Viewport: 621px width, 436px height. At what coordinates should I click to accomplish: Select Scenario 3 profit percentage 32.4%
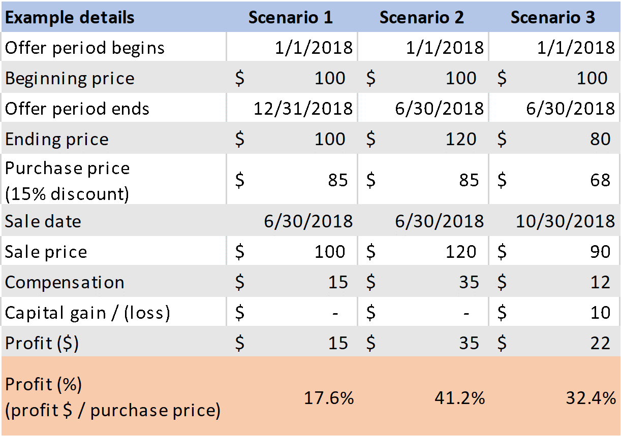pyautogui.click(x=591, y=398)
